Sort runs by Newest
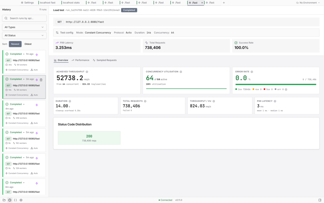Image resolution: width=324 pixels, height=203 pixels. [15, 44]
